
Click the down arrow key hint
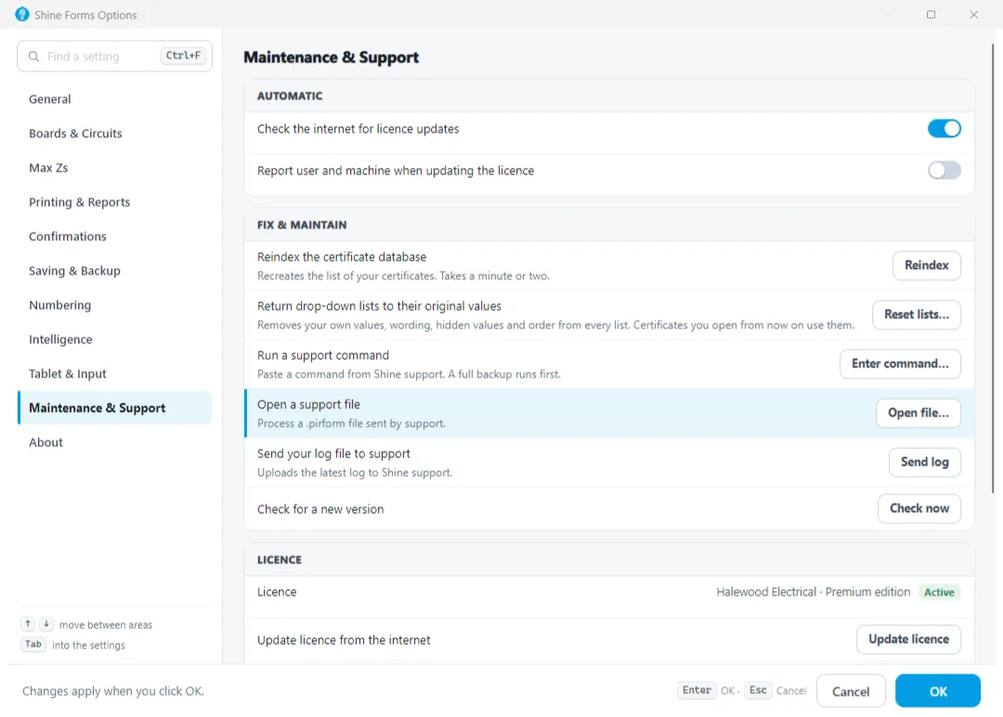tap(46, 624)
